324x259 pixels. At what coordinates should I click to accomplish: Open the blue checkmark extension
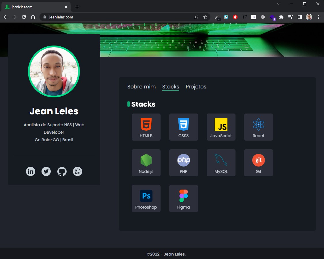pyautogui.click(x=226, y=17)
